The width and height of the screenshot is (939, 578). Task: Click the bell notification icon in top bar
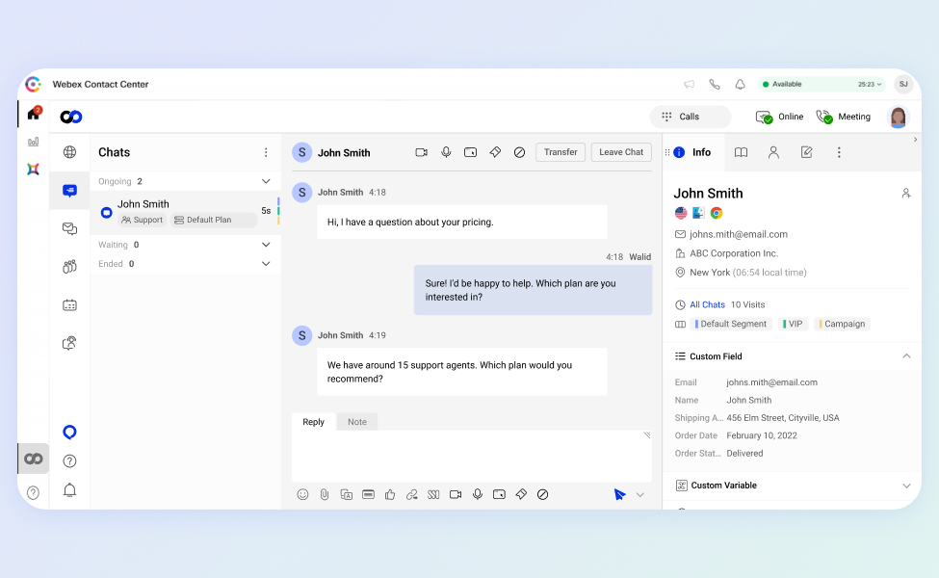(741, 85)
